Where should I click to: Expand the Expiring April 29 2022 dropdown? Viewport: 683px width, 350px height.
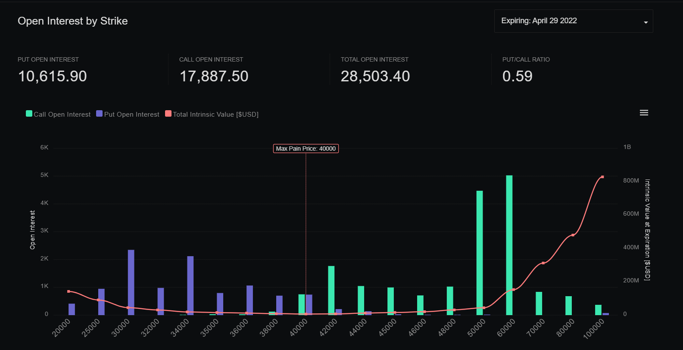(x=573, y=21)
